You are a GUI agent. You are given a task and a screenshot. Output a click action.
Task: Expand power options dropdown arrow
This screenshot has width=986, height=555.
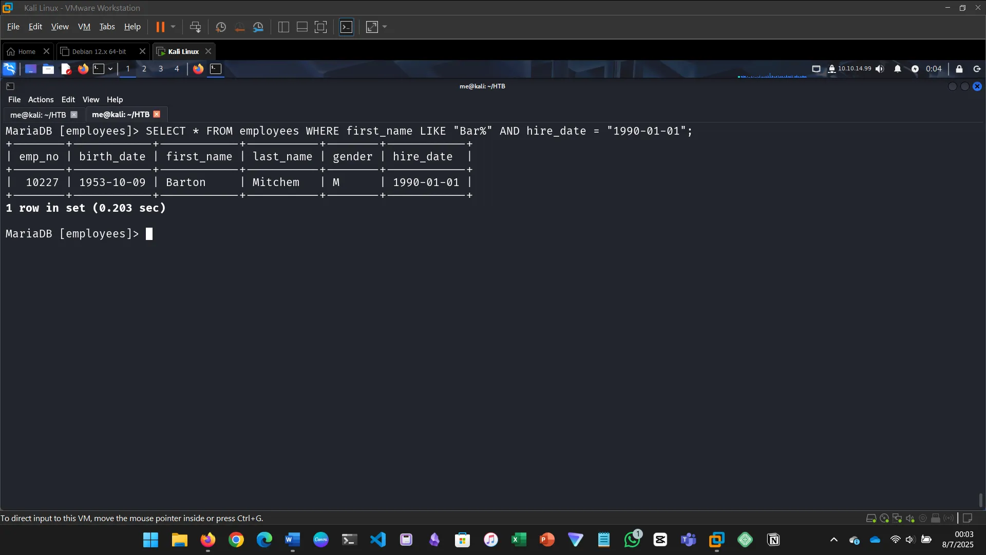pyautogui.click(x=173, y=27)
